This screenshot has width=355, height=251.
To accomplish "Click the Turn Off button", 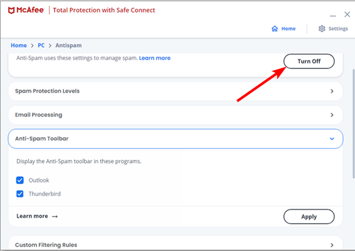I will point(309,61).
